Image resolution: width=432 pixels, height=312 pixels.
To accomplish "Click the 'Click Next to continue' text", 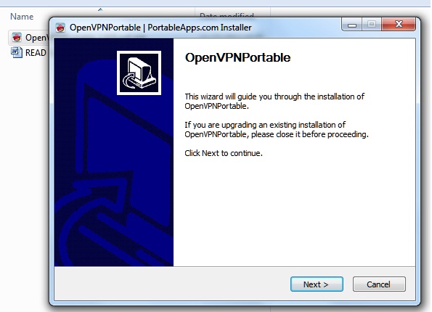I will tap(224, 153).
